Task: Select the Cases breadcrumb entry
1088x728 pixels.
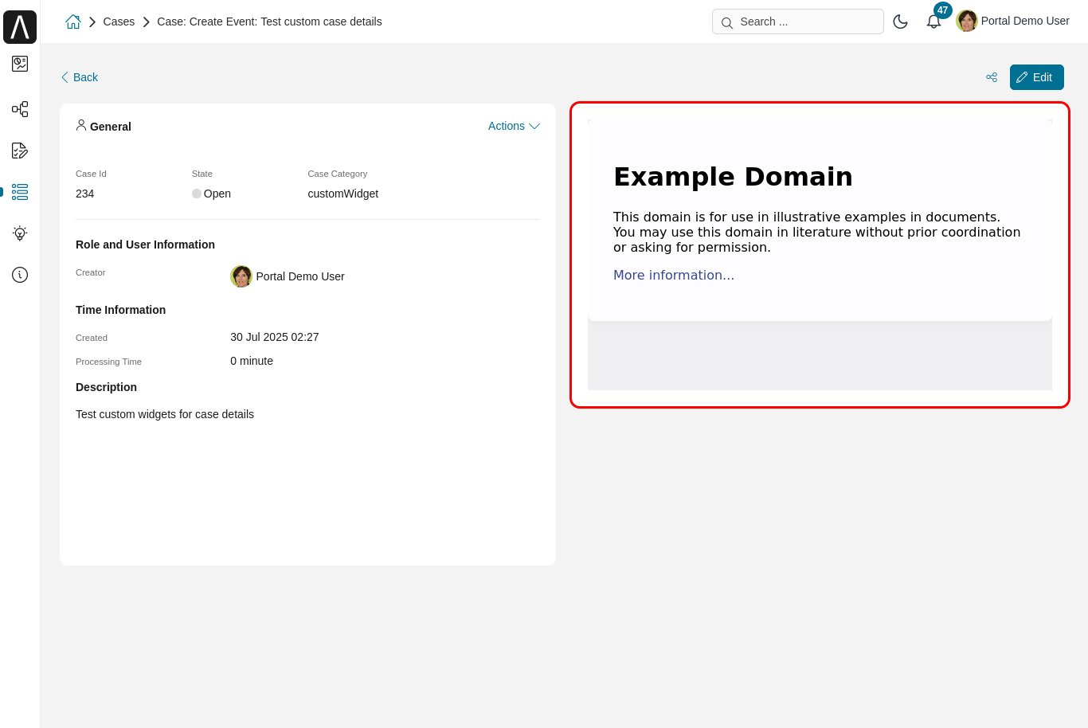Action: click(119, 22)
